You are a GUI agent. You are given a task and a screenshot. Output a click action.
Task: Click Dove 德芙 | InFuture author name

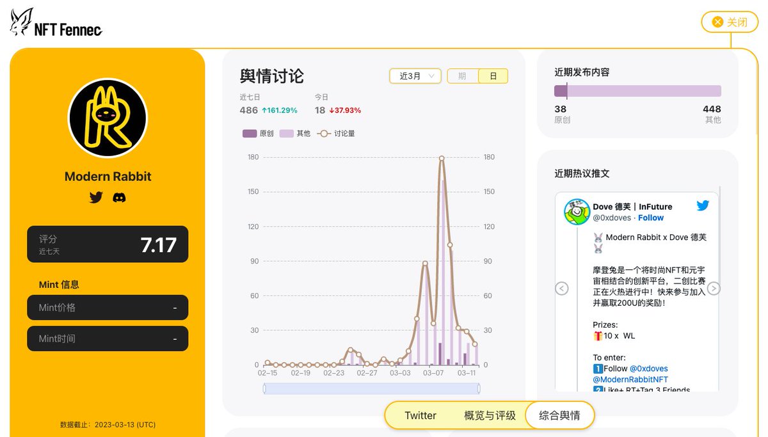tap(632, 207)
